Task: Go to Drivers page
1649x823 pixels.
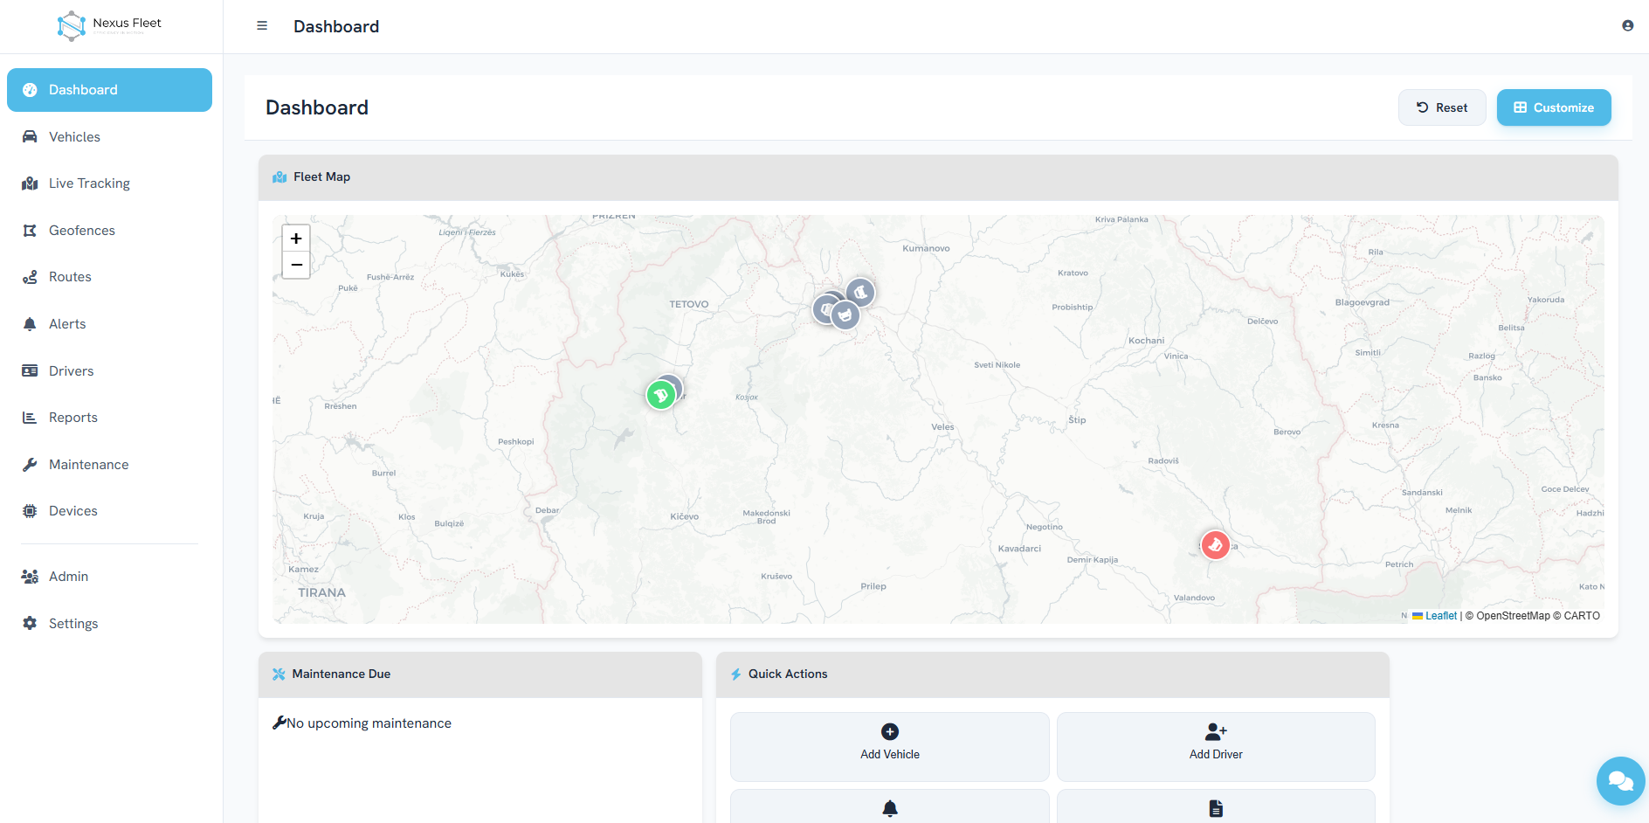Action: (109, 371)
